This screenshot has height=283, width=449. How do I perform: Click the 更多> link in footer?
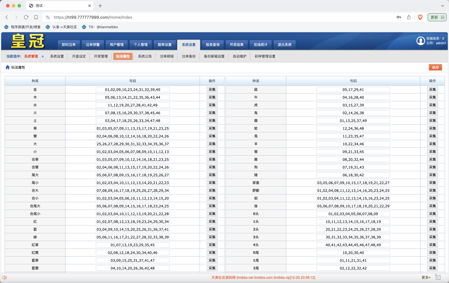(x=426, y=277)
